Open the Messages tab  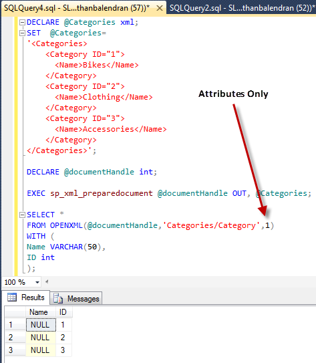pyautogui.click(x=76, y=298)
